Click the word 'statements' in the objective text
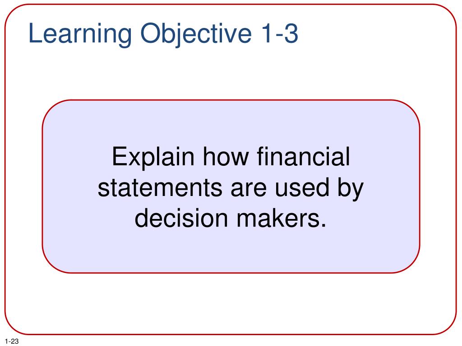The width and height of the screenshot is (462, 346). (160, 188)
